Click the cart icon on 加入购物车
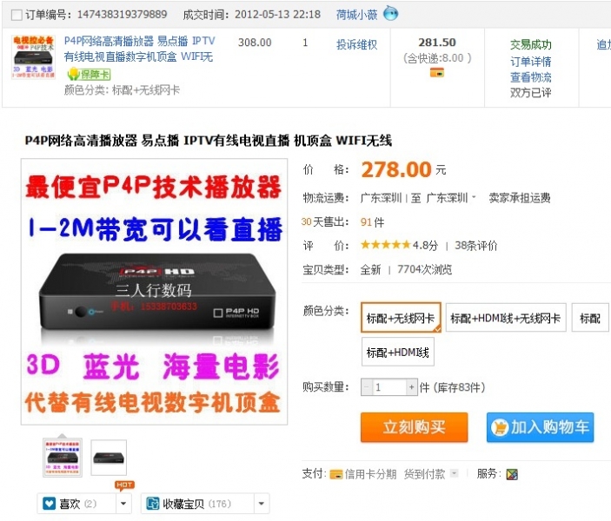 coord(500,427)
